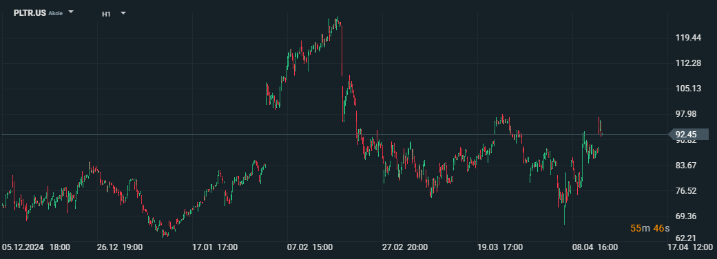Select the H1 interval label

coord(106,14)
